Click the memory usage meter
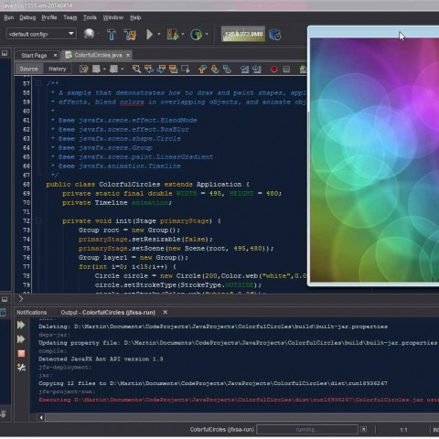The image size is (439, 439). pos(243,34)
